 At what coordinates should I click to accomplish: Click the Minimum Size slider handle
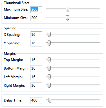coord(67,18)
